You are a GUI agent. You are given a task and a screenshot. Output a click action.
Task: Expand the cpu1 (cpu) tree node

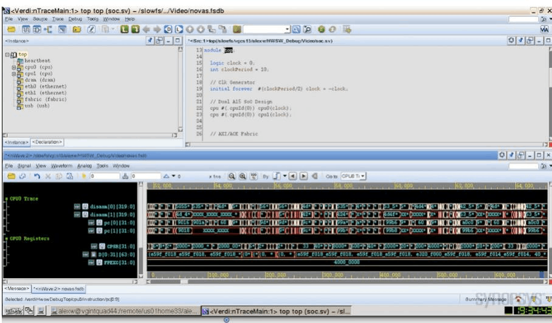click(x=14, y=74)
